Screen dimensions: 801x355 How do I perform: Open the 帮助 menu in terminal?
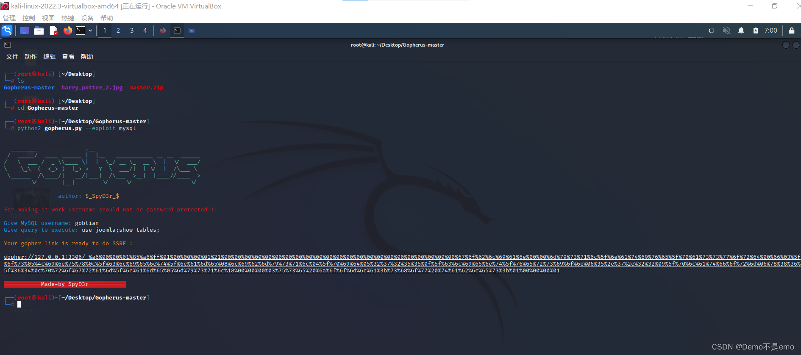pos(87,57)
